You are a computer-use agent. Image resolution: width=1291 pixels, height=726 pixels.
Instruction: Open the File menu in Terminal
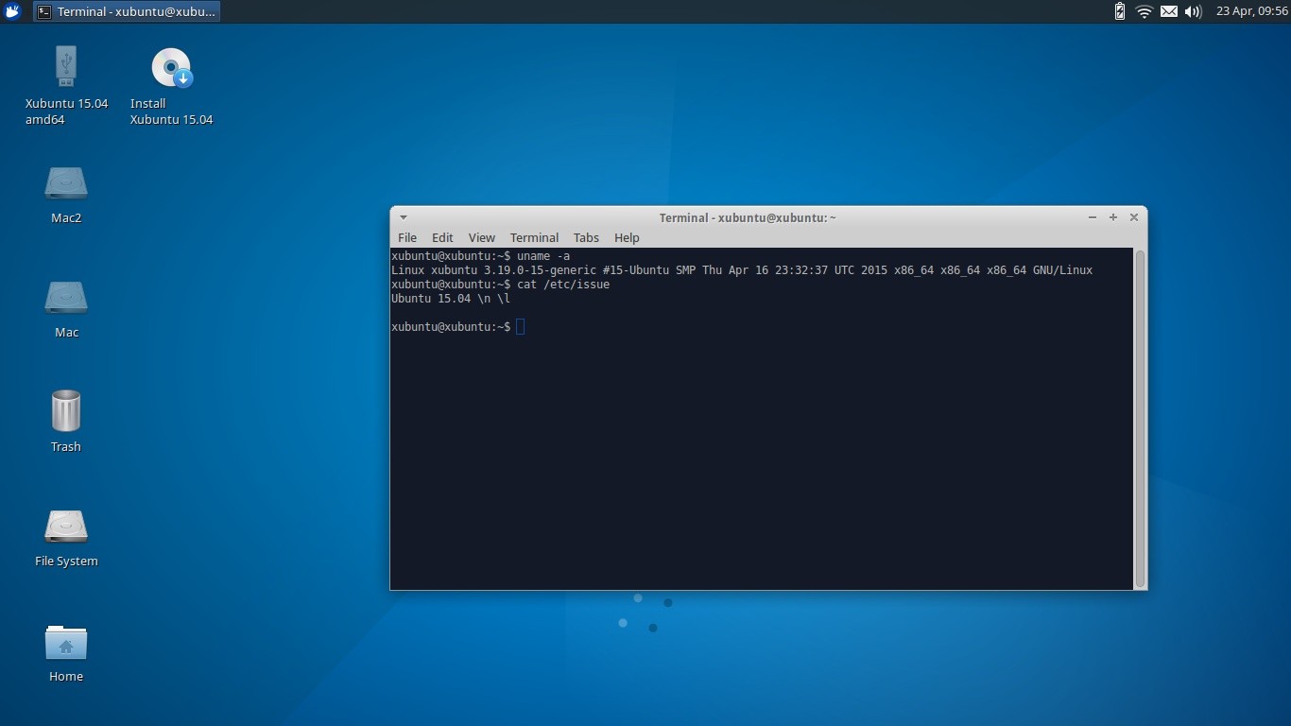coord(407,237)
